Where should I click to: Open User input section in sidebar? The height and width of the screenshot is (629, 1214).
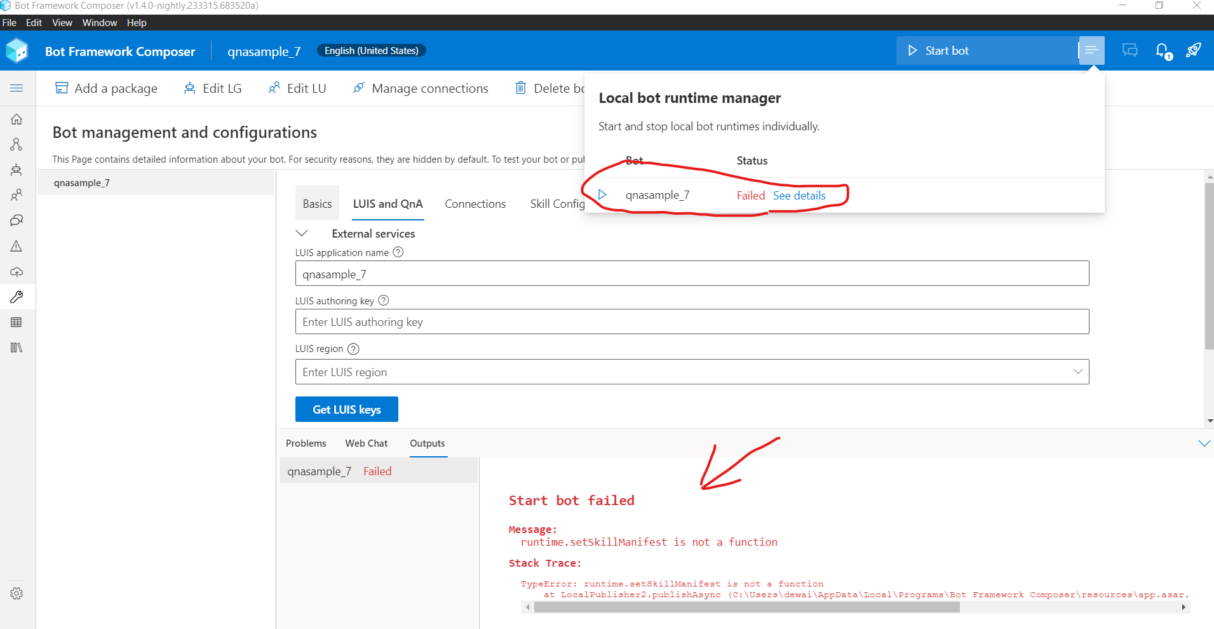(x=17, y=194)
